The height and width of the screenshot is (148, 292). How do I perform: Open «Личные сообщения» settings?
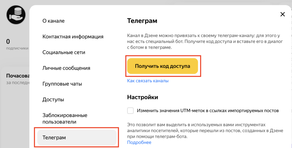click(x=66, y=68)
